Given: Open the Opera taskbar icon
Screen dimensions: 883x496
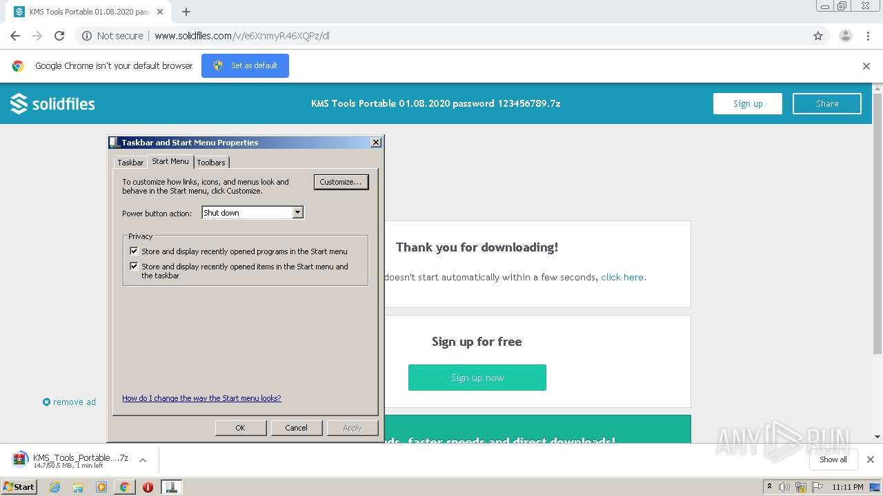Looking at the screenshot, I should (148, 487).
